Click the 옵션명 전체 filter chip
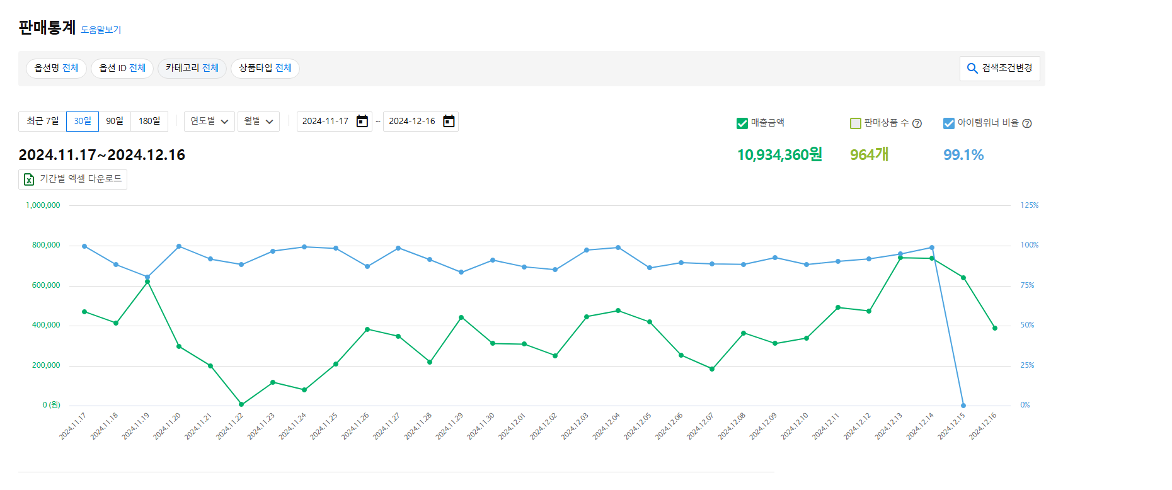1172x490 pixels. pyautogui.click(x=56, y=68)
